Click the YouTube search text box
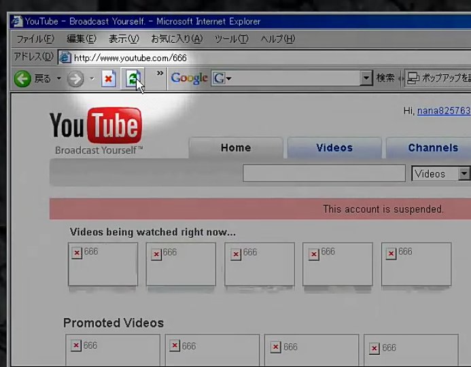This screenshot has width=471, height=367. coord(324,173)
